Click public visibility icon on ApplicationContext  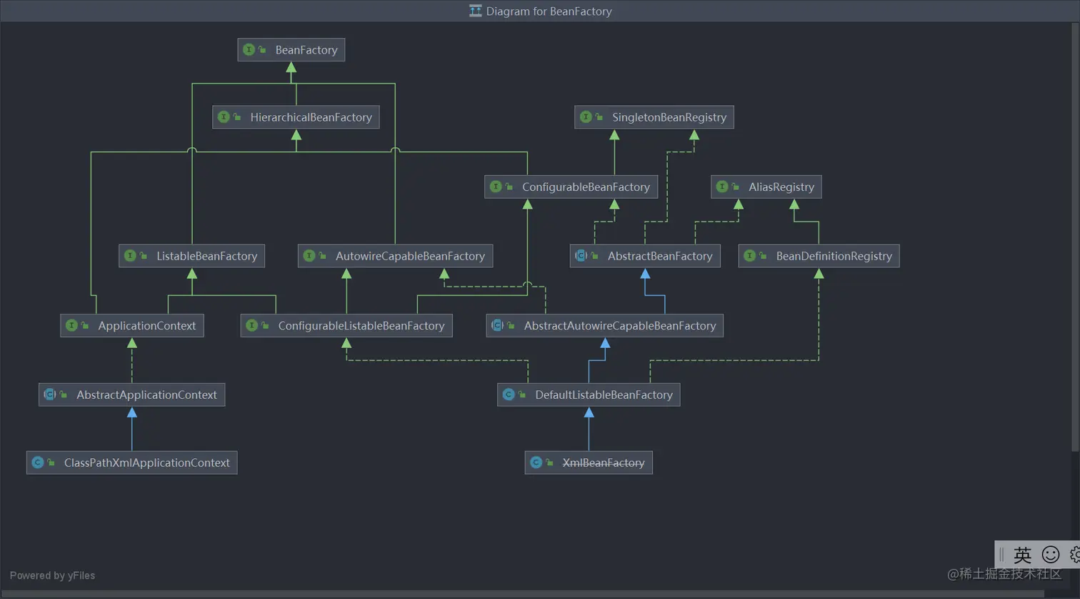pyautogui.click(x=85, y=325)
